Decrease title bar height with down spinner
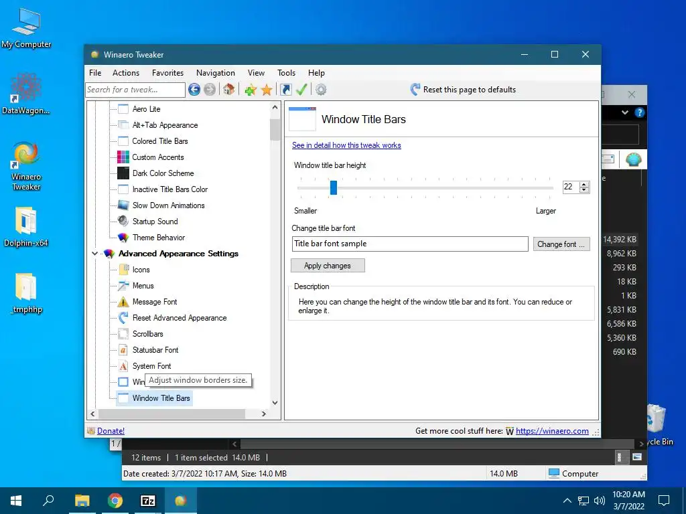 coord(584,190)
